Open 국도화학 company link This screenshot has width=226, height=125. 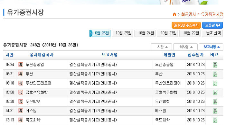pyautogui.click(x=33, y=120)
